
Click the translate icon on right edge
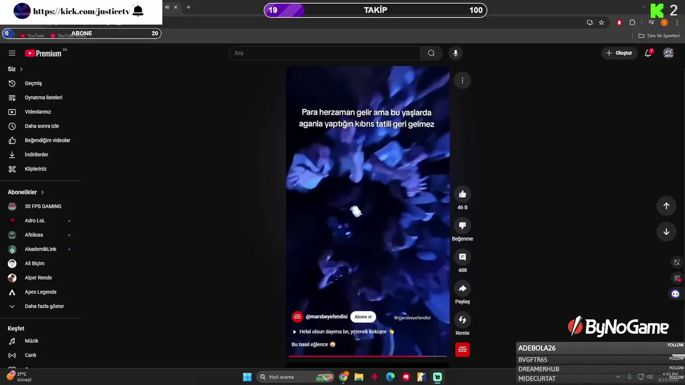(676, 263)
